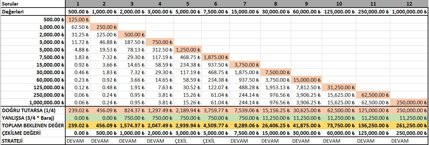429x145 pixels.
Task: Click the 62.50 ₺ cell in column 1
Action: click(x=78, y=27)
